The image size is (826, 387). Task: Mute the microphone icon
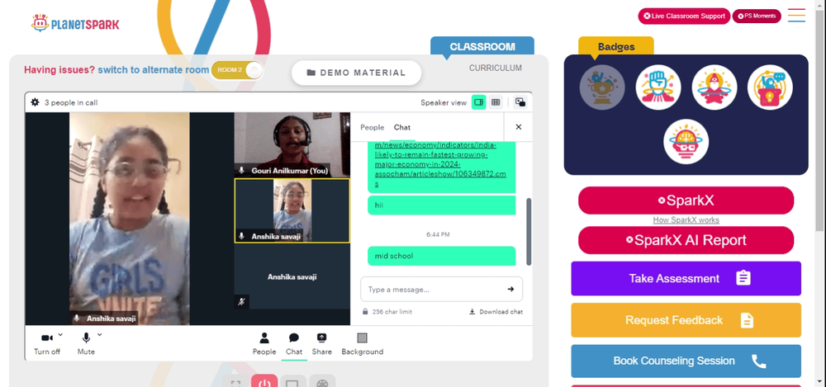(x=86, y=338)
